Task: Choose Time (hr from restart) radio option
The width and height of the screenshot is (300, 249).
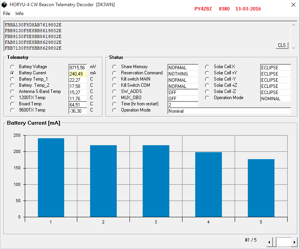Action: point(114,104)
